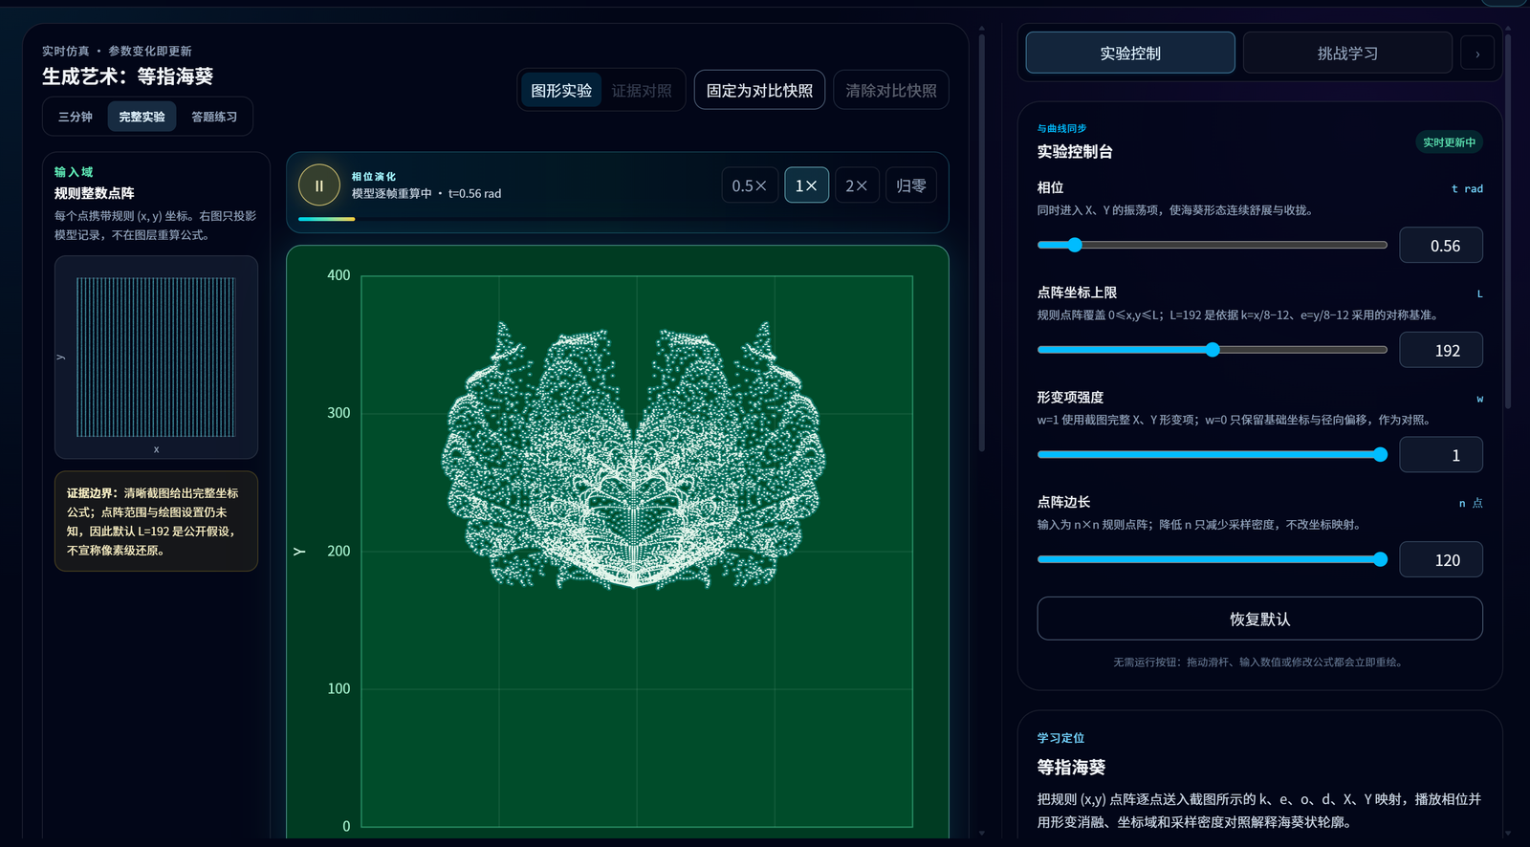The width and height of the screenshot is (1530, 847).
Task: Click the 学习定位 label
Action: (x=1060, y=738)
